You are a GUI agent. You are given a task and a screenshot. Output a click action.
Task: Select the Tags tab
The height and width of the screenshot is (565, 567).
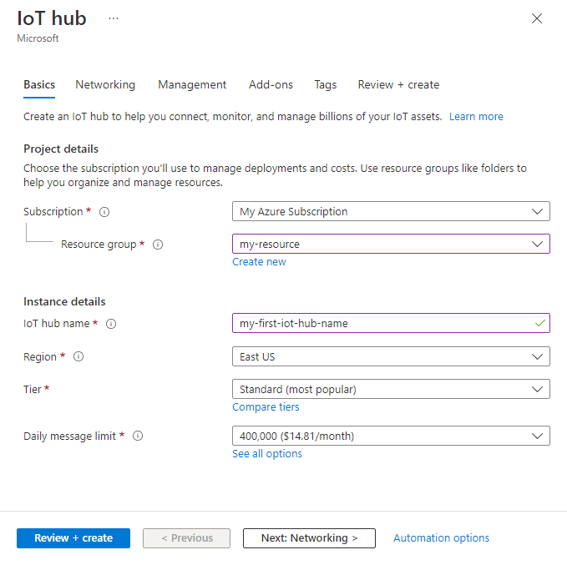tap(326, 85)
